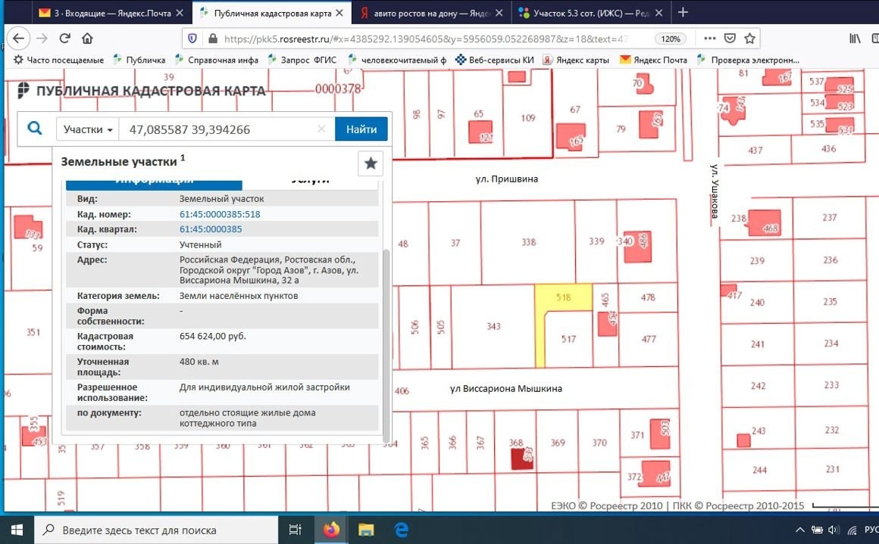Save page to Pocket

coord(730,39)
